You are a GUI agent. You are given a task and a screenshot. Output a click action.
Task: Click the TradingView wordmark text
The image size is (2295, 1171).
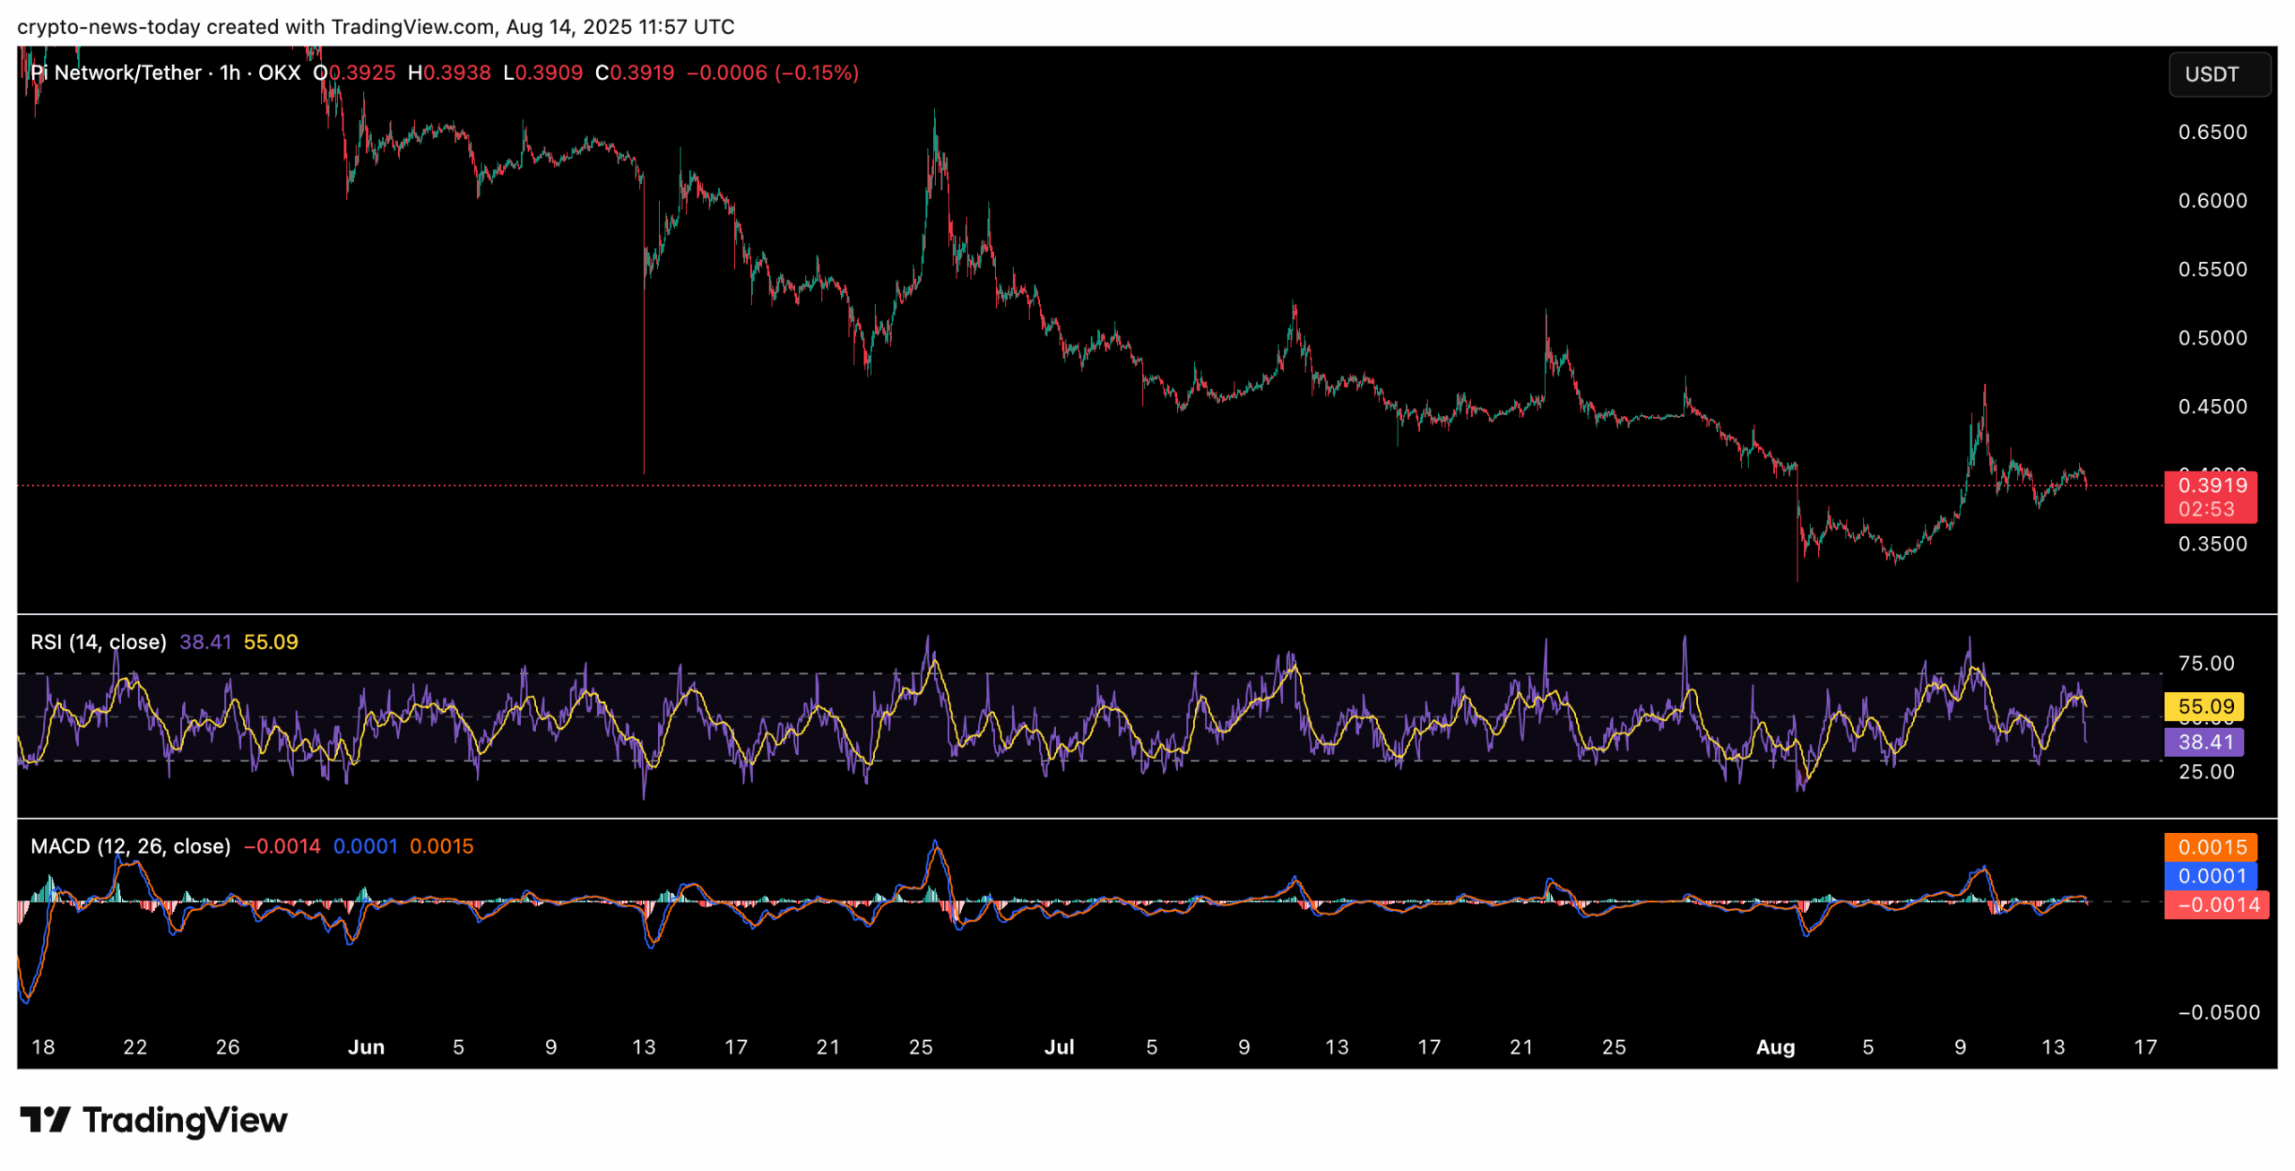185,1121
